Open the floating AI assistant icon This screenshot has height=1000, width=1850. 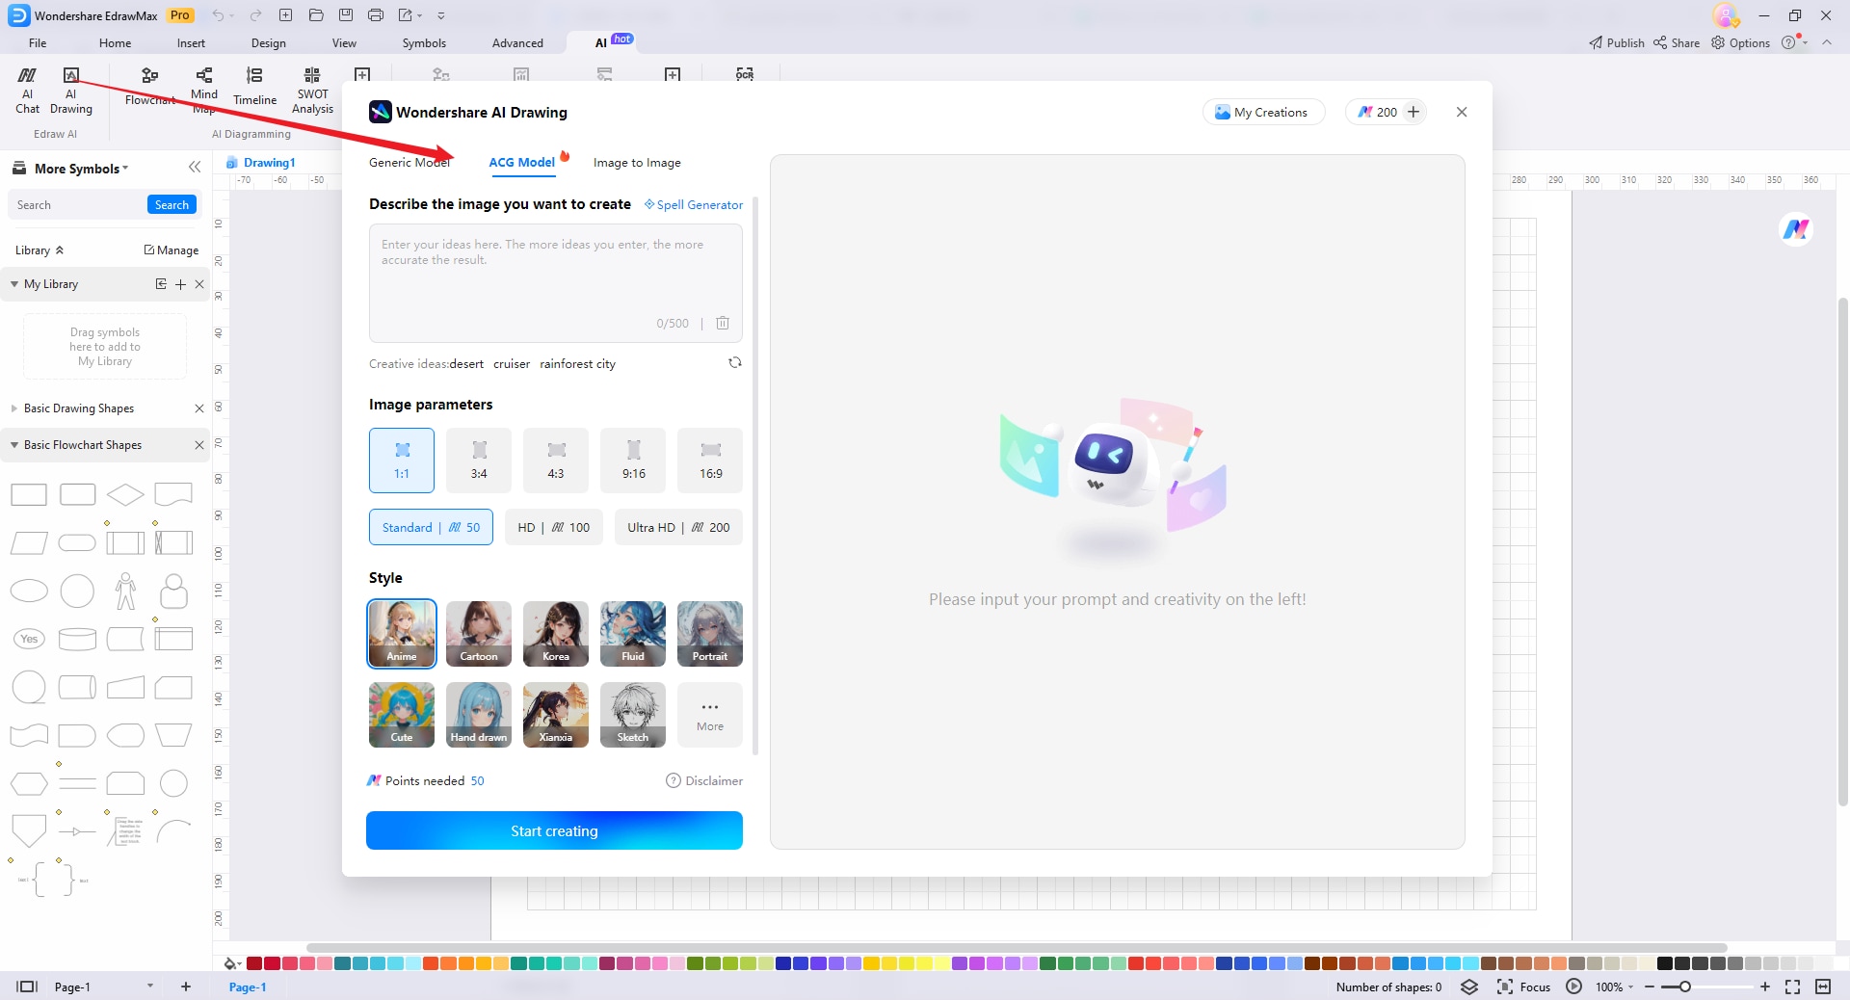(x=1796, y=229)
